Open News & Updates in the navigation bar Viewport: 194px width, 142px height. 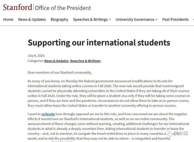click(32, 19)
